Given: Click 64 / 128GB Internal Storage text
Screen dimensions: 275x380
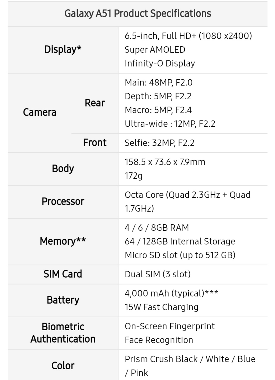Looking at the screenshot, I should point(180,241).
